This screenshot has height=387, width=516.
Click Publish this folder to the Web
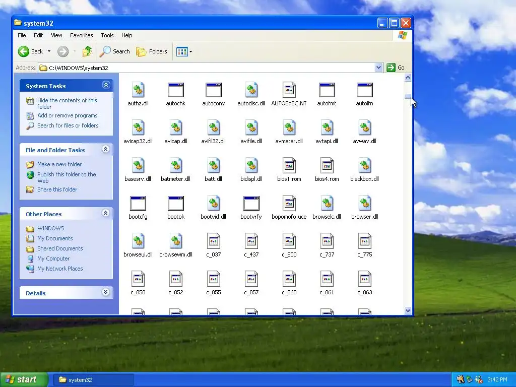pyautogui.click(x=67, y=177)
